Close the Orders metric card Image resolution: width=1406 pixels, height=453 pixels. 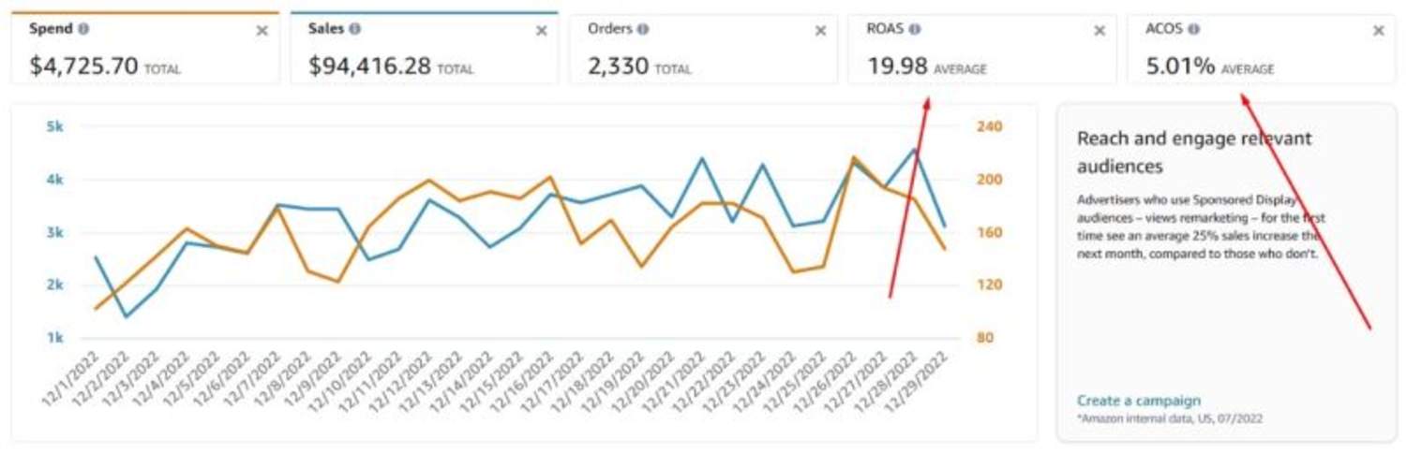pos(820,31)
